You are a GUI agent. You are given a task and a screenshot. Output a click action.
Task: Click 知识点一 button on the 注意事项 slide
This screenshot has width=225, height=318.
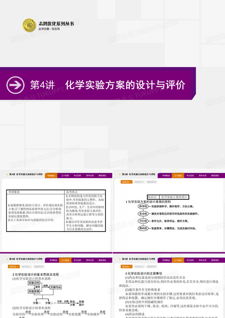(x=126, y=266)
